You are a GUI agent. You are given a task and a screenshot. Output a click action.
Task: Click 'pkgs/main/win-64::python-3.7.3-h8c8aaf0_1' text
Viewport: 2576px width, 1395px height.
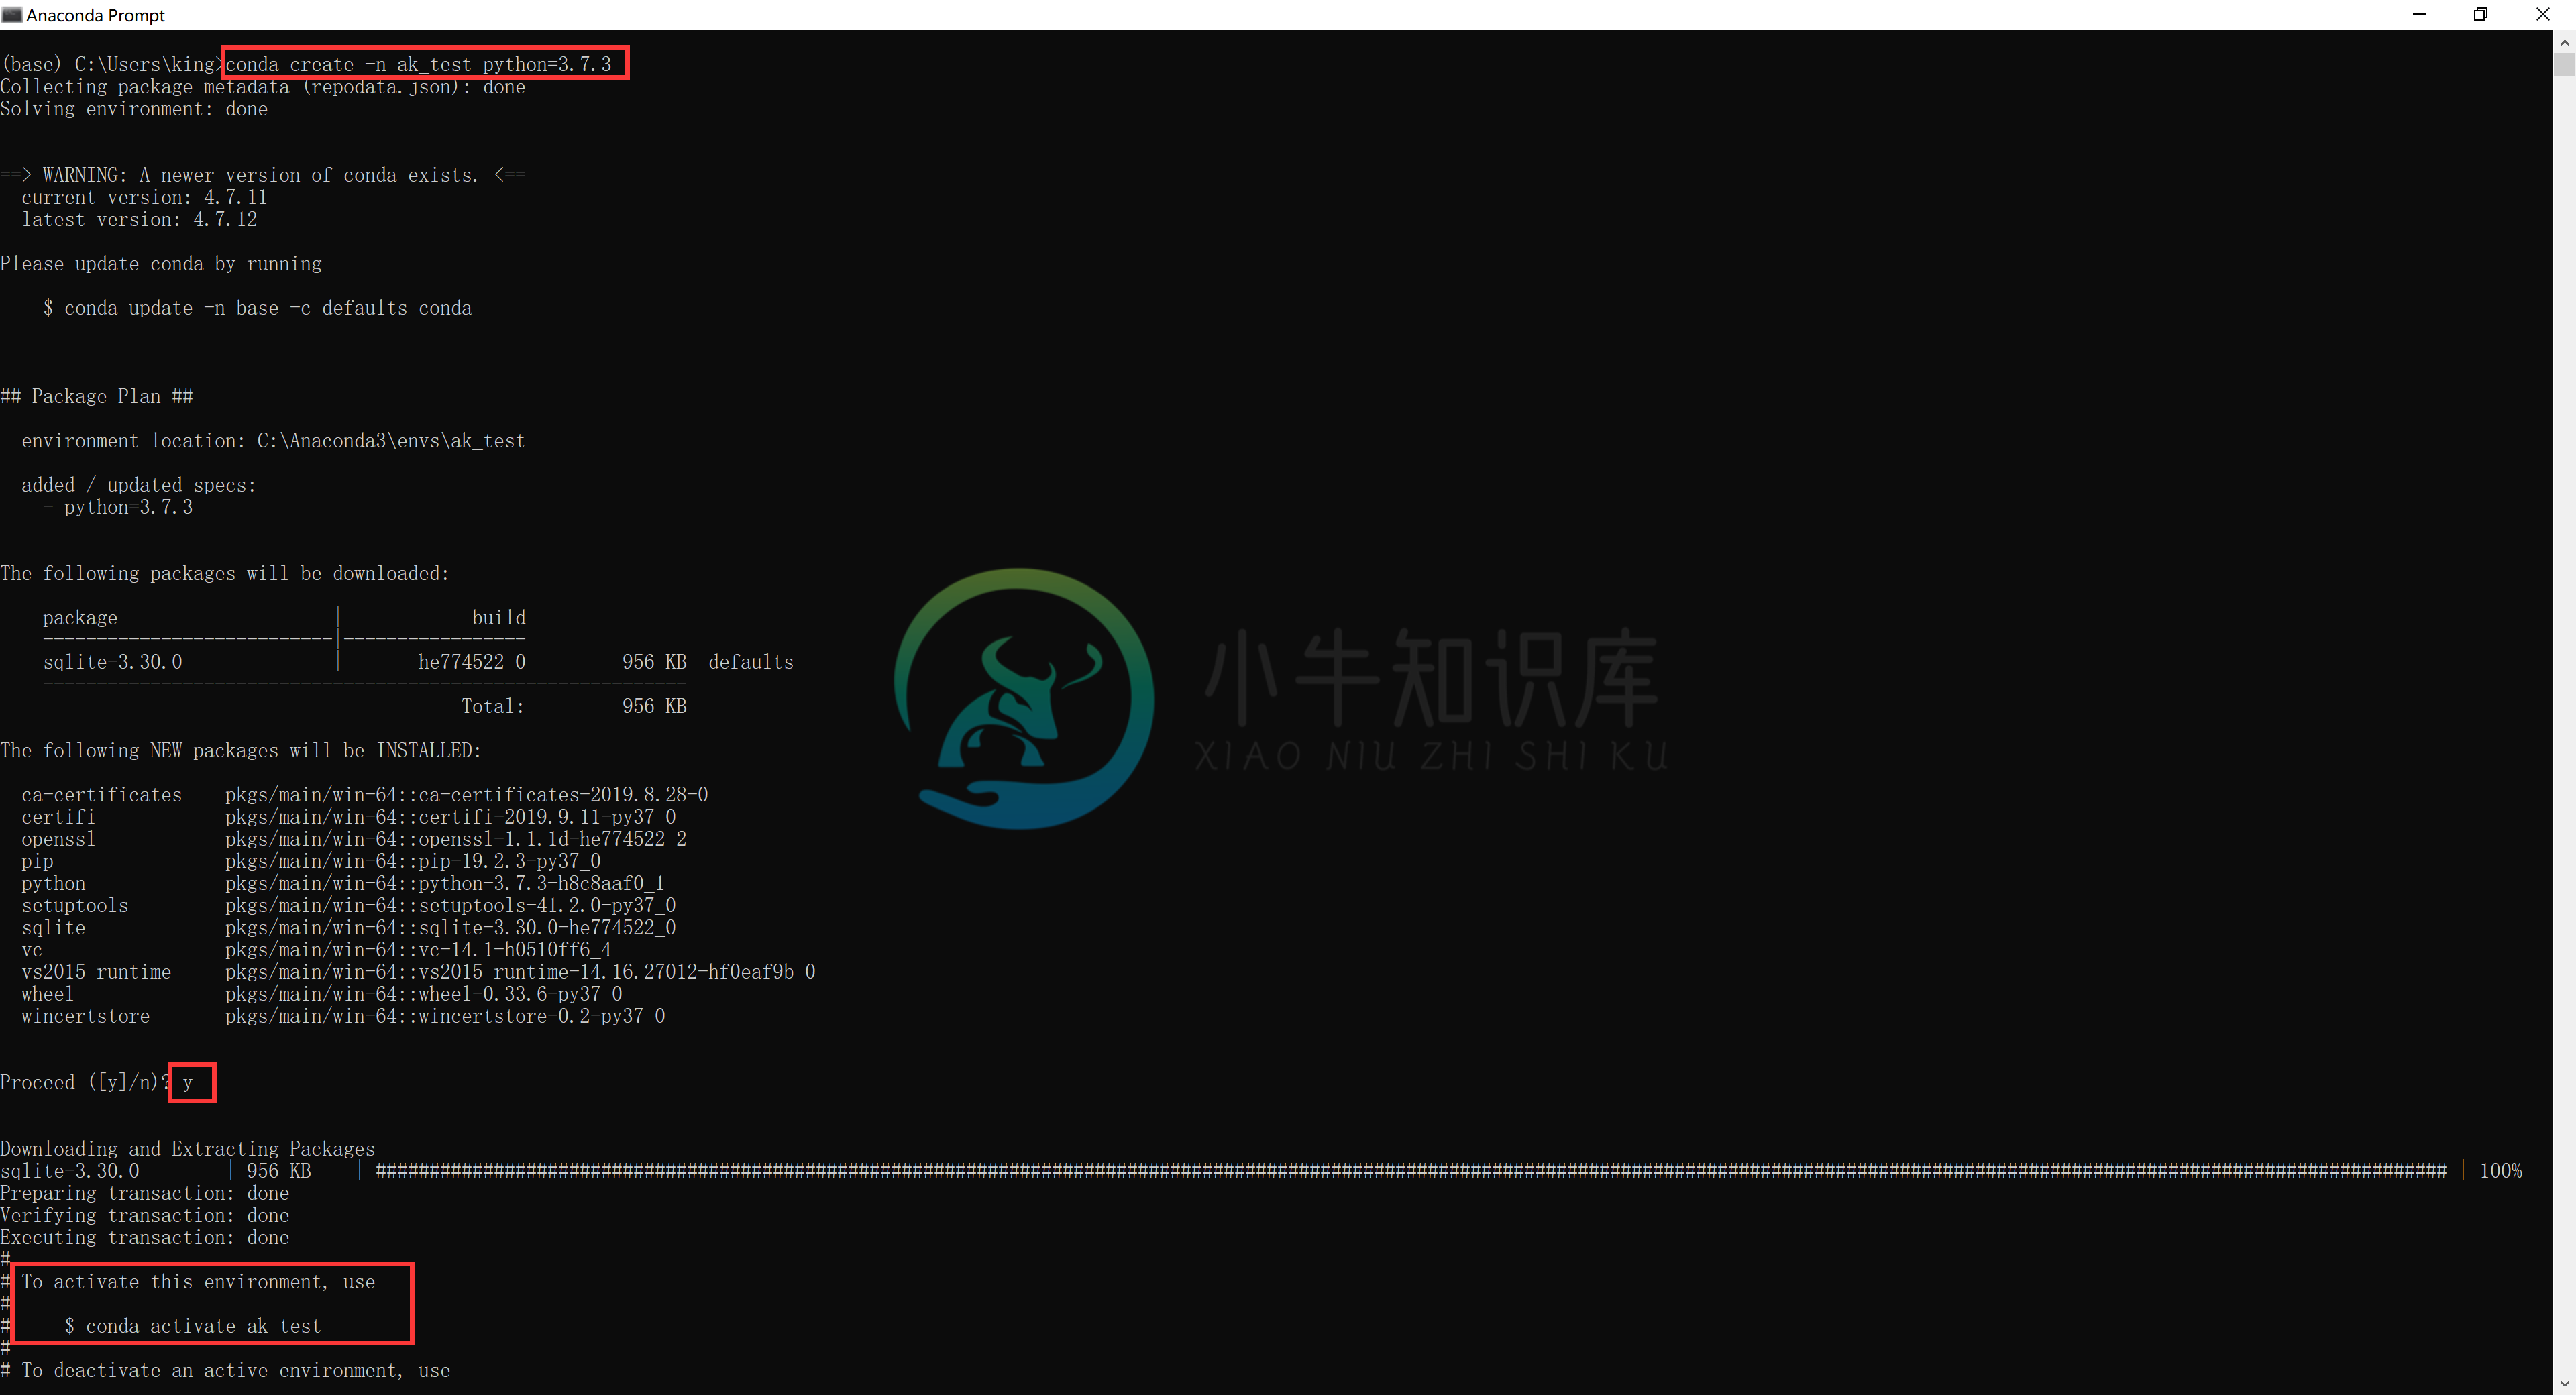445,883
